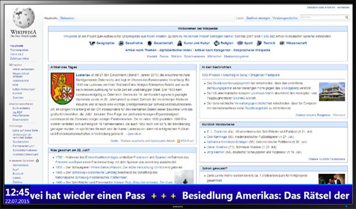This screenshot has height=209, width=356.
Task: Select the Gesellschaft portal icon
Action: click(x=149, y=43)
